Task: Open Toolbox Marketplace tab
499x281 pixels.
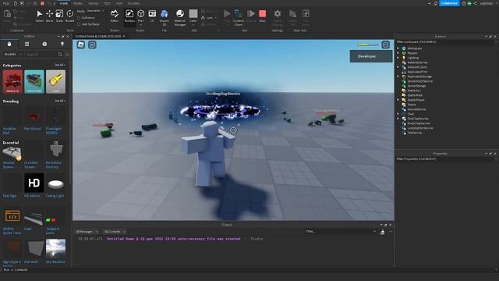Action: pos(9,44)
